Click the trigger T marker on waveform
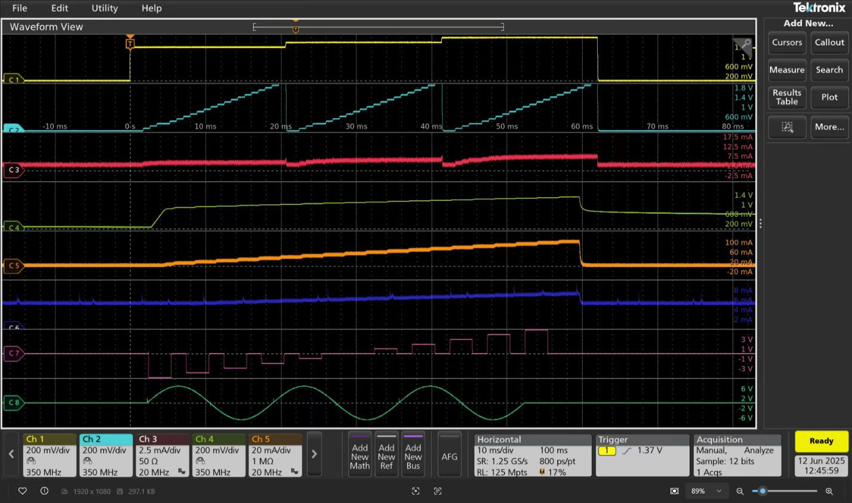852x503 pixels. point(130,44)
